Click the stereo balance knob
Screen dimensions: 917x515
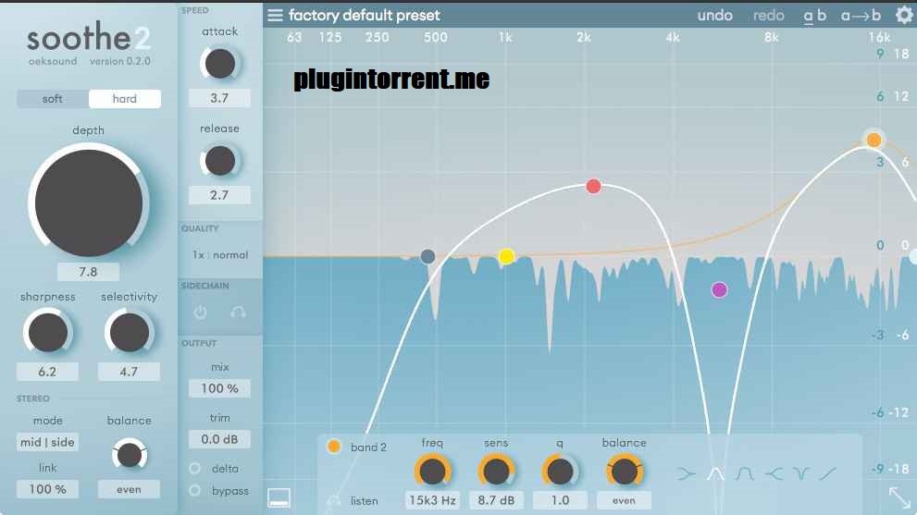pyautogui.click(x=130, y=456)
